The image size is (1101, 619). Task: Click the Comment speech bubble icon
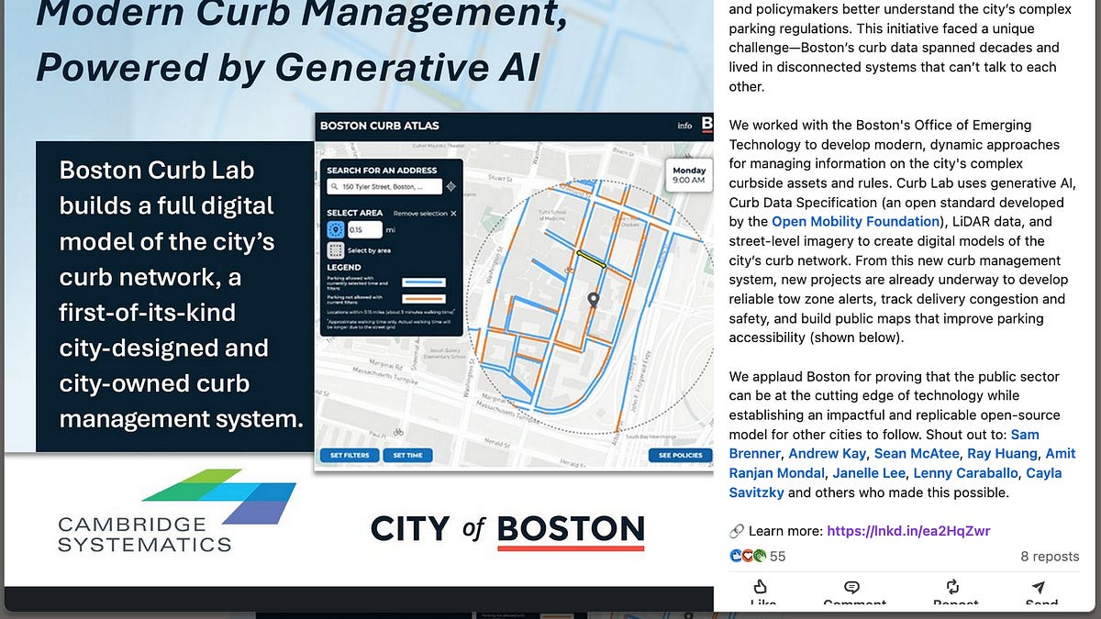852,587
